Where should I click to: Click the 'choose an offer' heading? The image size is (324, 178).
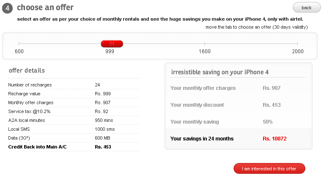pyautogui.click(x=45, y=8)
